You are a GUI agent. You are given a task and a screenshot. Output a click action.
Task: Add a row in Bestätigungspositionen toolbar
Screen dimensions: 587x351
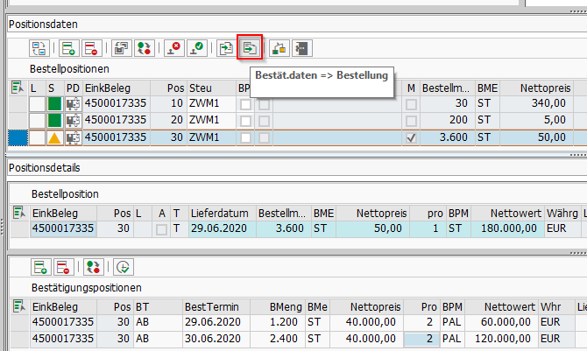coord(40,266)
